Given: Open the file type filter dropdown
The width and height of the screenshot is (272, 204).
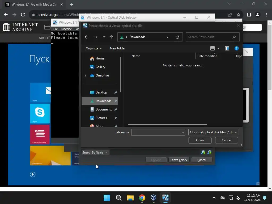Looking at the screenshot, I should [213, 132].
